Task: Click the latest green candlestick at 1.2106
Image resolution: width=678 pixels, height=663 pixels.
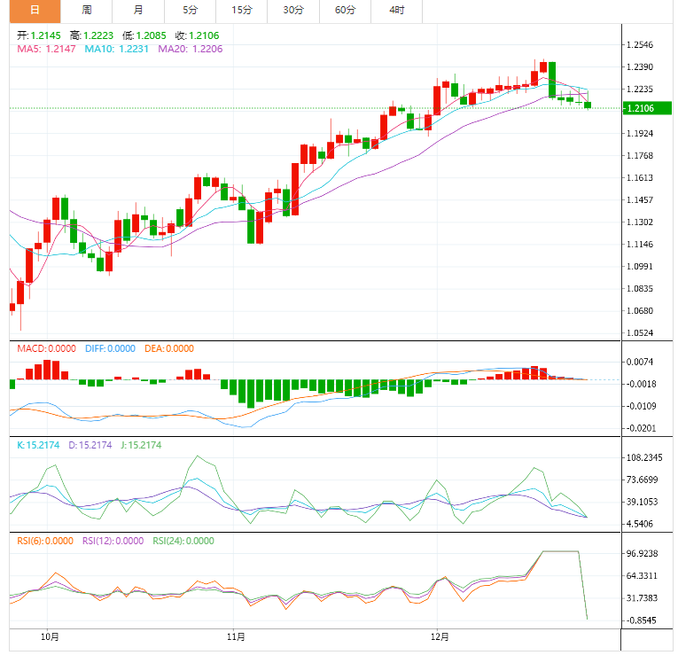Action: pyautogui.click(x=588, y=105)
